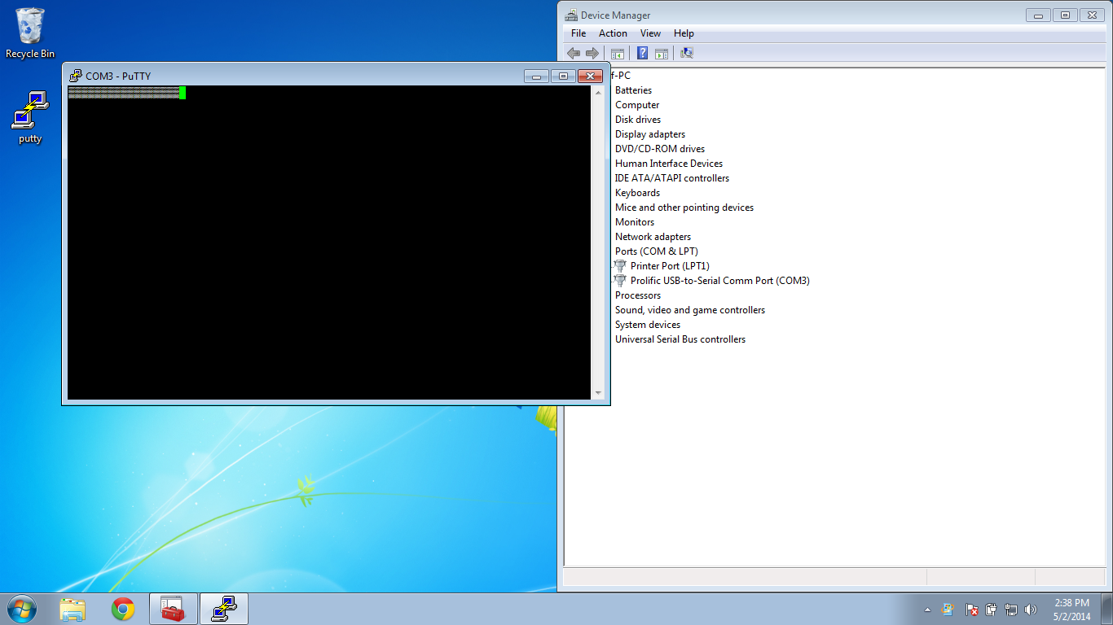Click the Windows Start button
This screenshot has height=625, width=1113.
tap(20, 609)
